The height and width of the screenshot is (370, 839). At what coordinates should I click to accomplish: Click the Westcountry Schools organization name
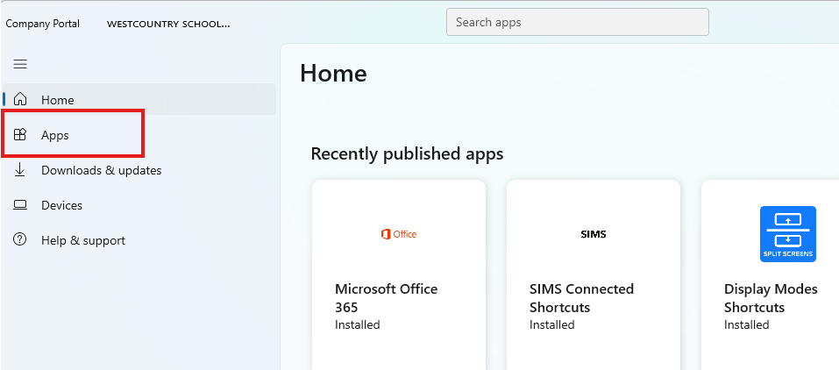(x=168, y=24)
